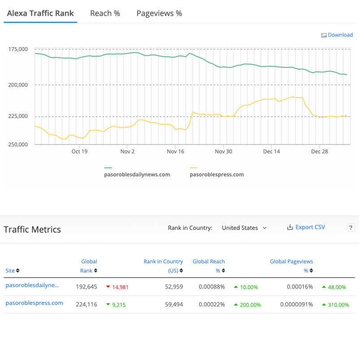The height and width of the screenshot is (337, 359).
Task: Switch to the Pageviews % tab
Action: pos(159,13)
